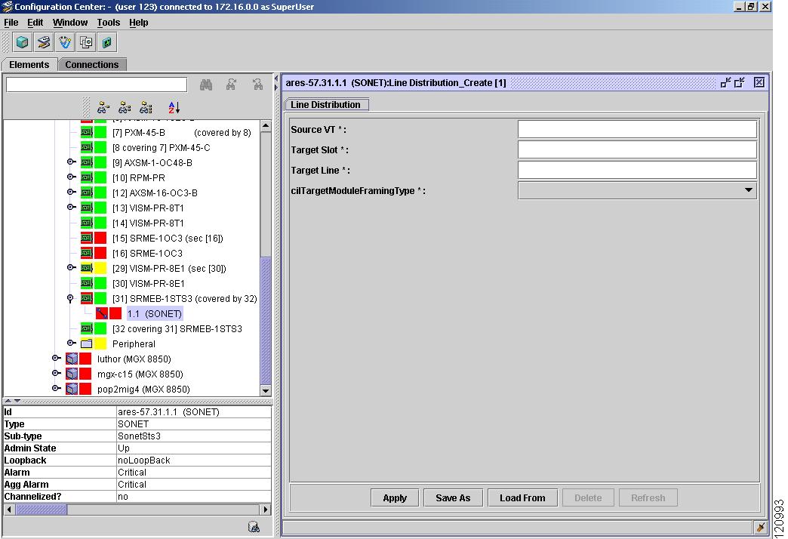Focus the tree search field
Image resolution: width=788 pixels, height=539 pixels.
pos(97,85)
